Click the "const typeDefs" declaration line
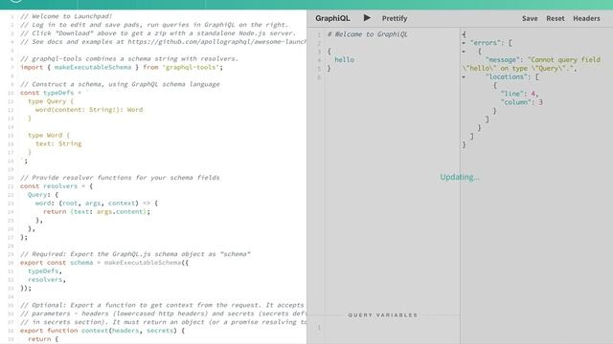The height and width of the screenshot is (344, 613). tap(54, 93)
